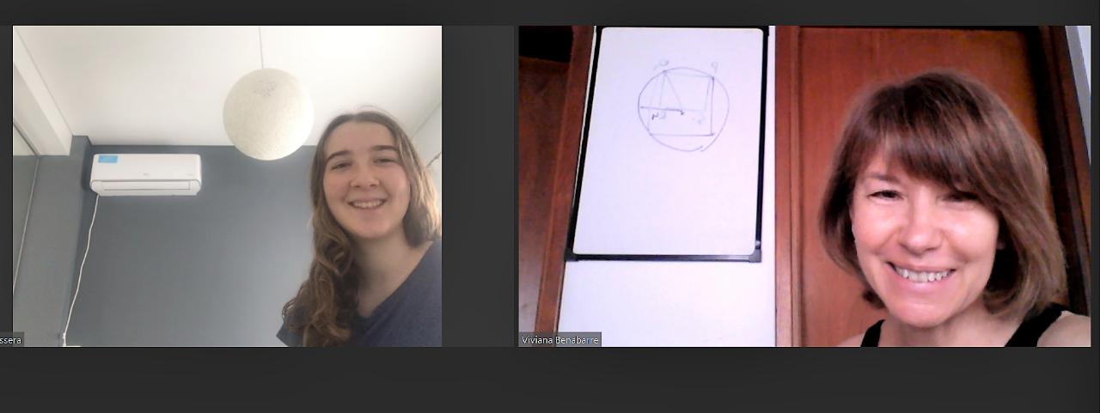Click the dark gap between the two video tiles
This screenshot has height=413, width=1100.
(x=480, y=185)
